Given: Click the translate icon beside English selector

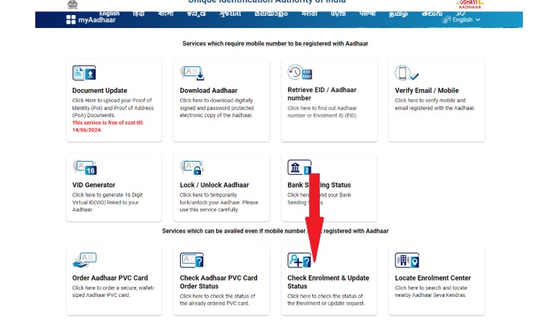Looking at the screenshot, I should point(447,19).
